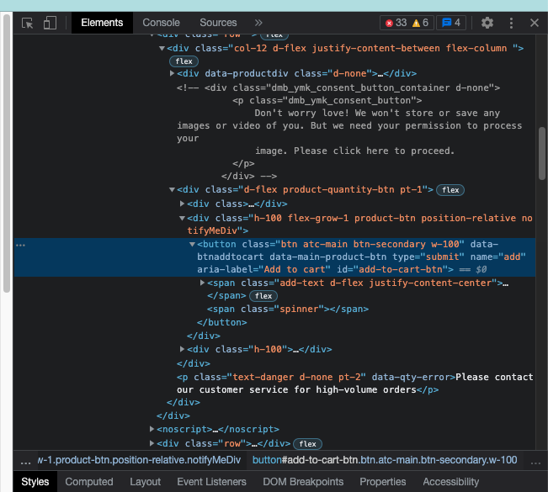Click the flex badge on product-quantity-btn div
The width and height of the screenshot is (548, 492).
click(x=451, y=190)
